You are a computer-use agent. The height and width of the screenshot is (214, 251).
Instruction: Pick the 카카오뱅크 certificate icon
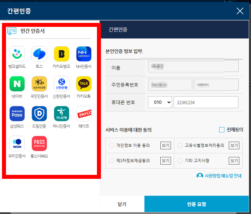[61, 54]
